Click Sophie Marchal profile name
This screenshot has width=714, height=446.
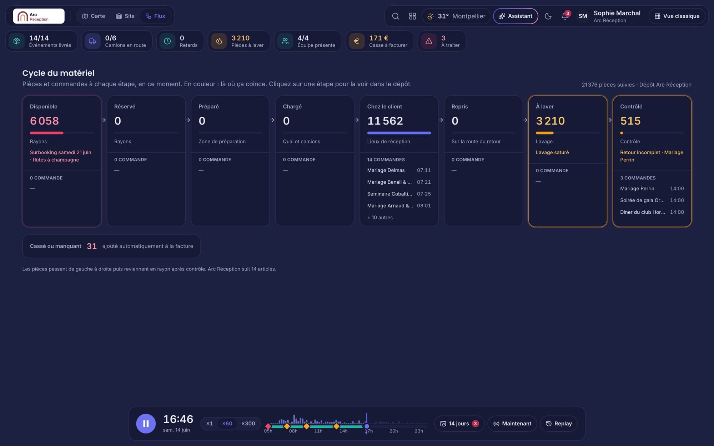617,13
